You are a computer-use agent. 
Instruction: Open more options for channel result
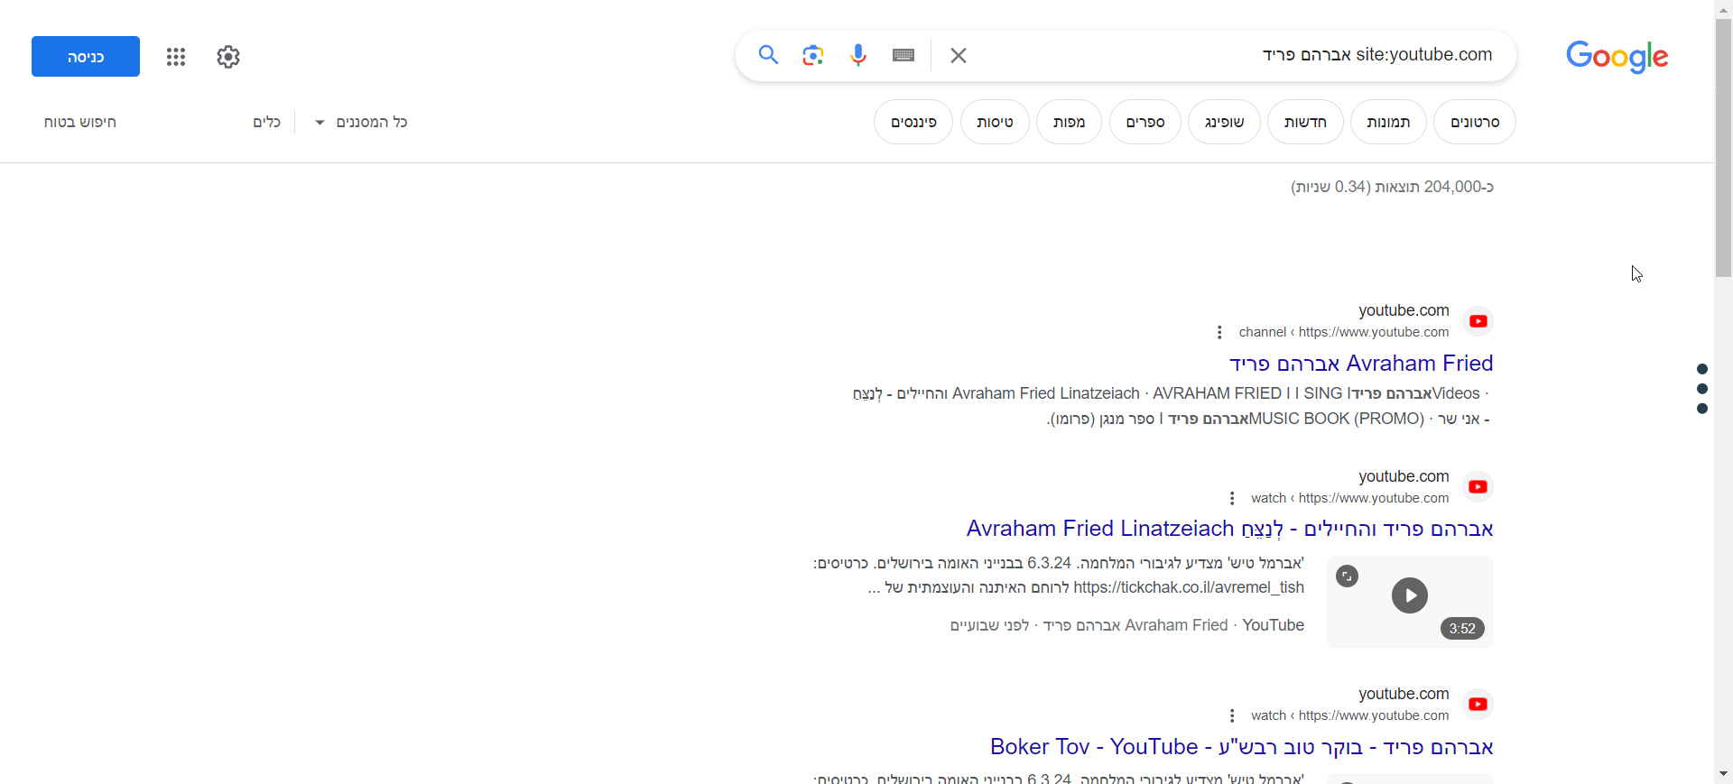tap(1219, 332)
